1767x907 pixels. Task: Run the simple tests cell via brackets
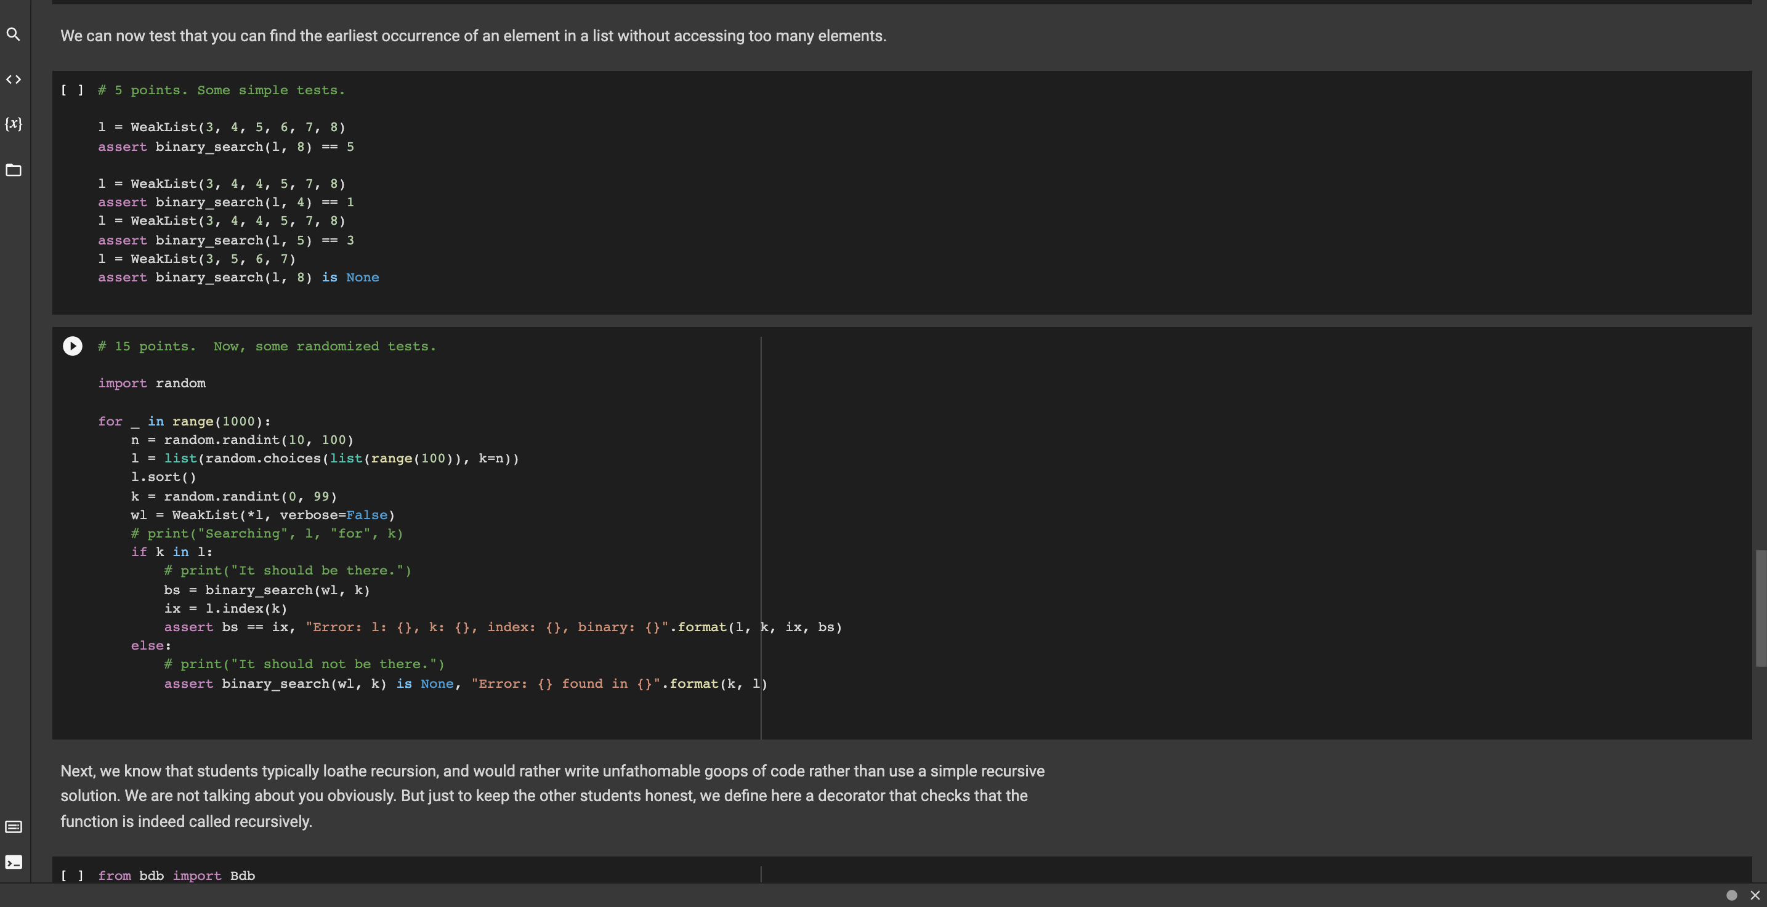[x=72, y=91]
